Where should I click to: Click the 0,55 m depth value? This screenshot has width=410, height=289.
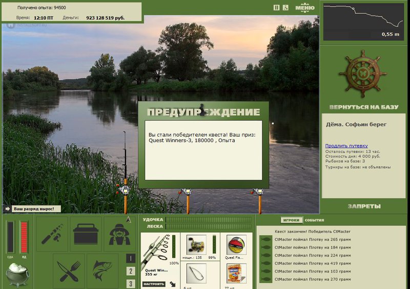click(391, 34)
